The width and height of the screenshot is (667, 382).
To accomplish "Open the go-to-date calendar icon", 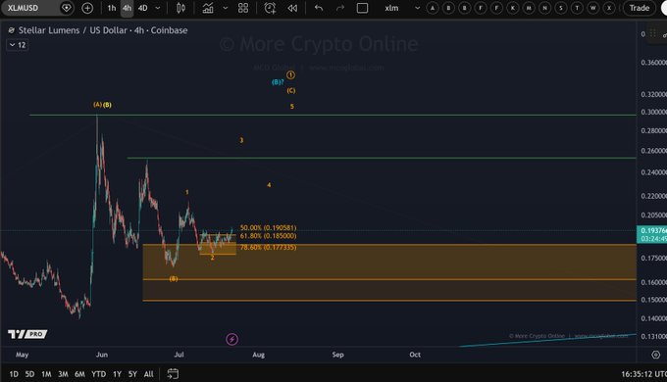I will (173, 374).
